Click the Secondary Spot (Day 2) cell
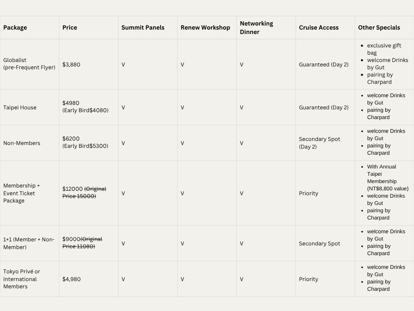Screen dimensions: 414x311 325,143
